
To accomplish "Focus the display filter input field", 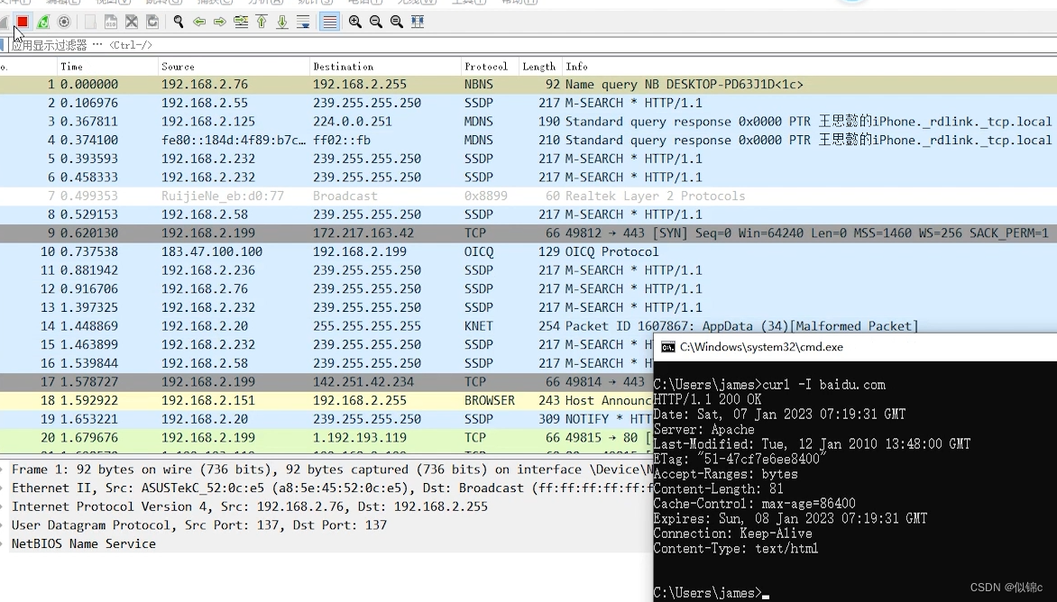I will 532,45.
